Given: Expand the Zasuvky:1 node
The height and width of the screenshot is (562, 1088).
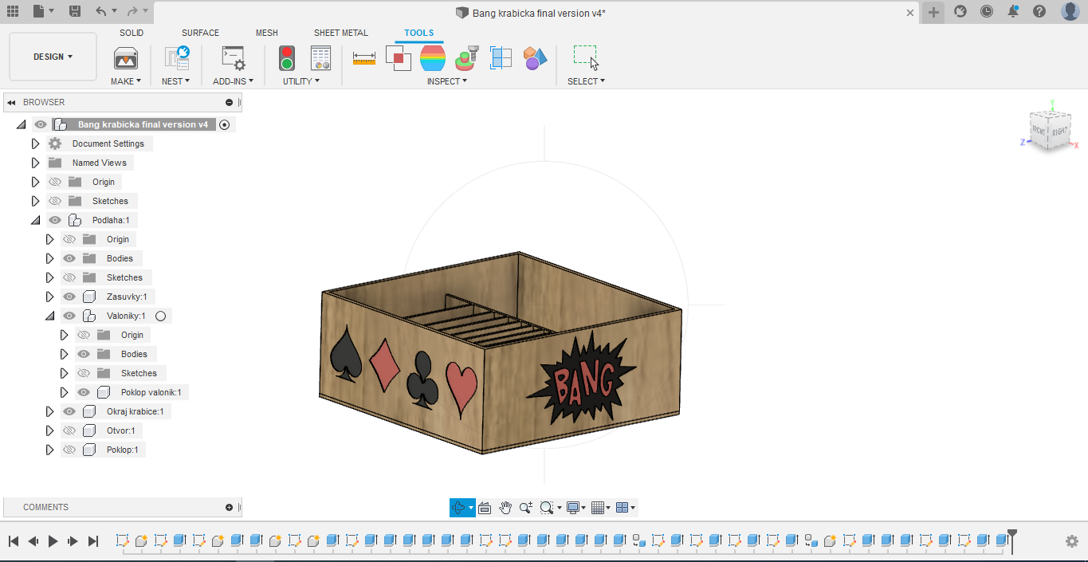Looking at the screenshot, I should 49,297.
